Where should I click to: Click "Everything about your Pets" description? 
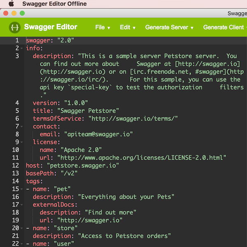pyautogui.click(x=126, y=197)
